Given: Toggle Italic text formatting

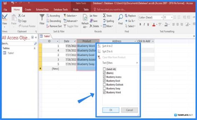Looking at the screenshot, I should (x=144, y=24).
